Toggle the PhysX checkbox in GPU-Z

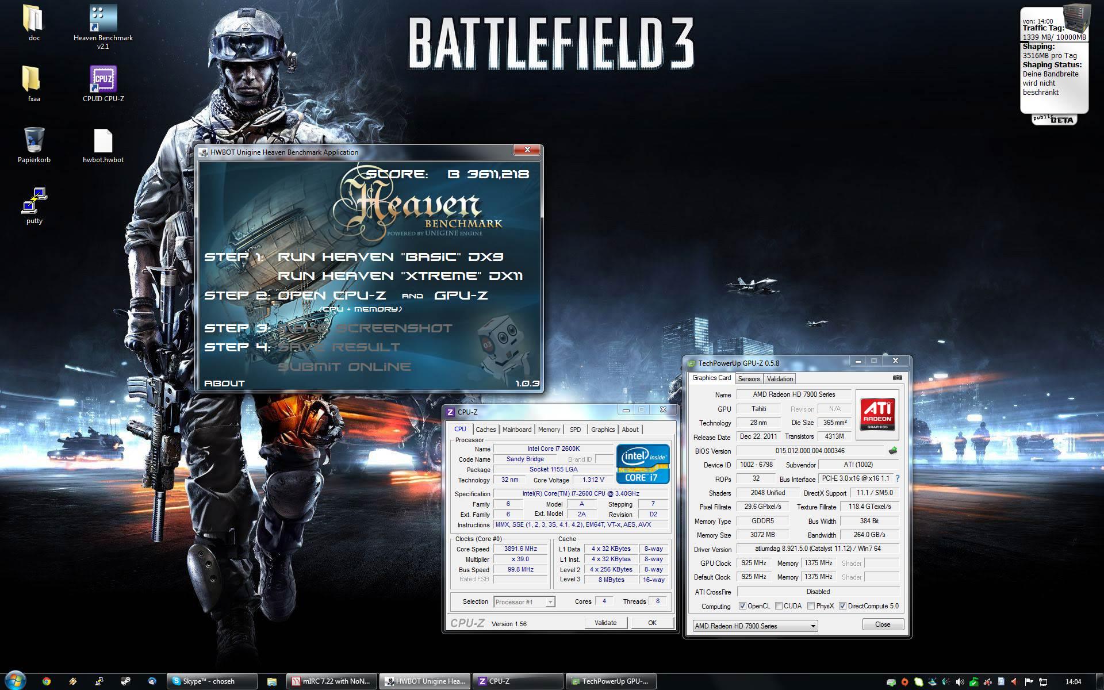click(x=811, y=606)
